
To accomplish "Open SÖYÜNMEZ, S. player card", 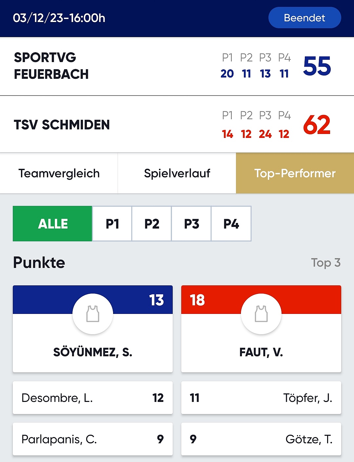I will (x=93, y=329).
